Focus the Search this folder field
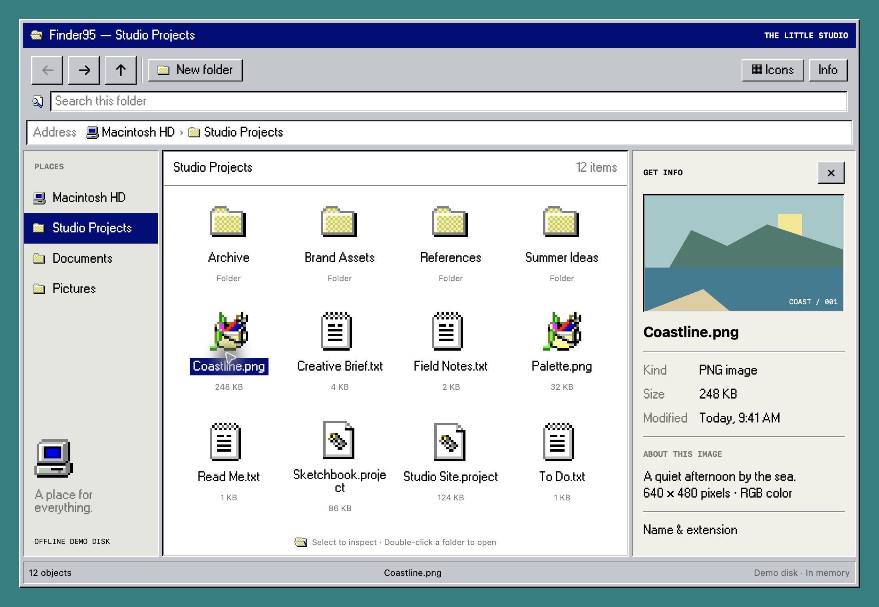The height and width of the screenshot is (607, 879). pos(449,101)
